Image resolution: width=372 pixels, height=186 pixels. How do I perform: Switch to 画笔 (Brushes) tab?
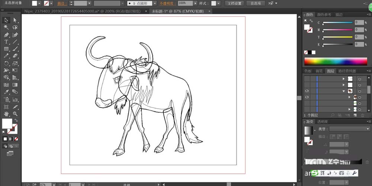pyautogui.click(x=319, y=71)
